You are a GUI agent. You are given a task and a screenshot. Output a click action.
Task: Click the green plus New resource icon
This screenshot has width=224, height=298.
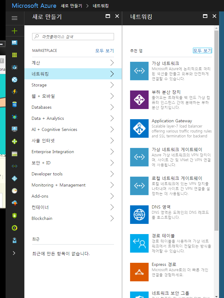click(15, 31)
